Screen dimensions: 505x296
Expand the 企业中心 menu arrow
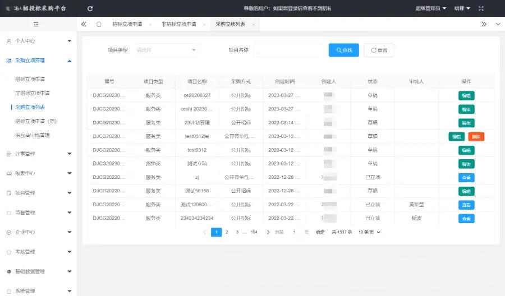pyautogui.click(x=70, y=232)
